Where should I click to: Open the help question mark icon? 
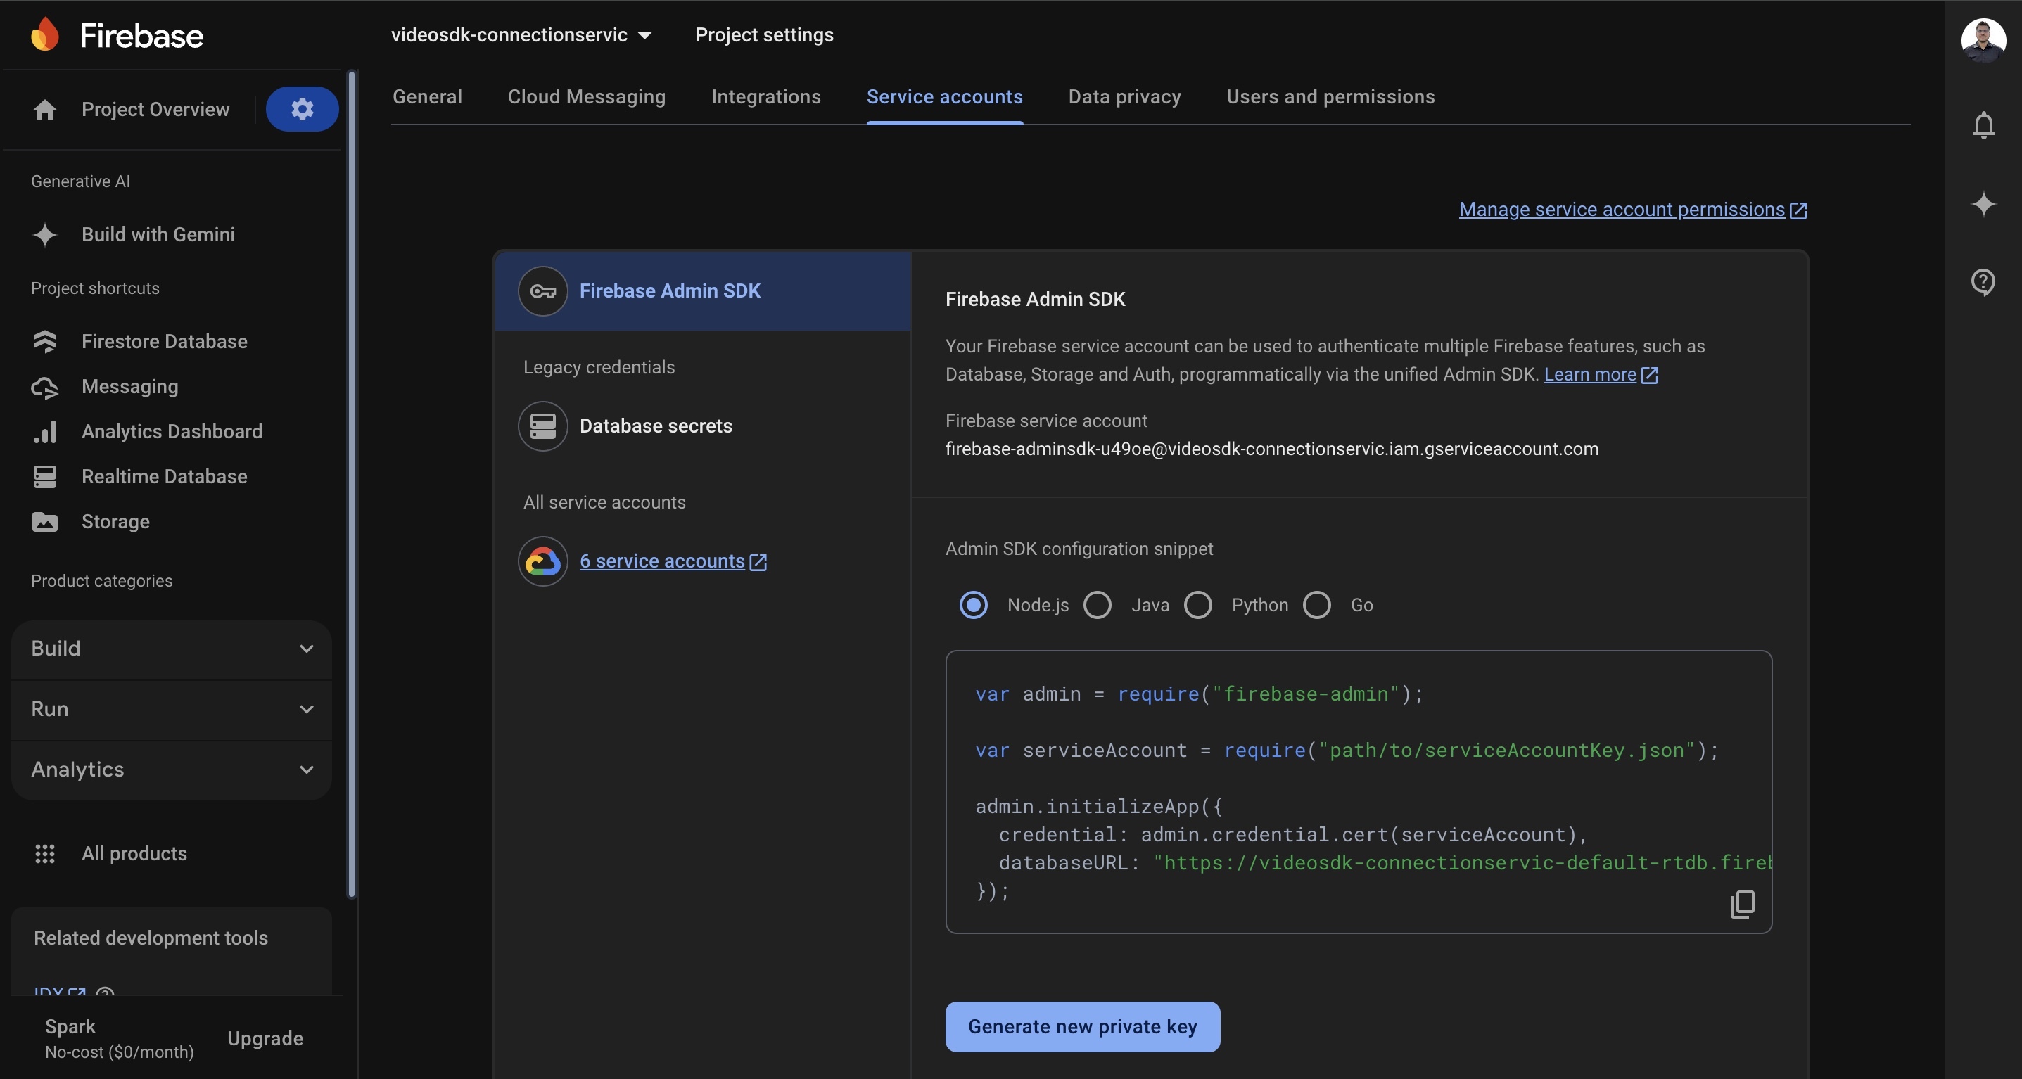[x=1983, y=282]
